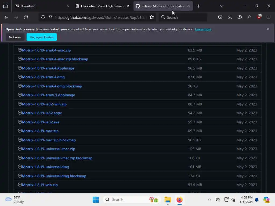The height and width of the screenshot is (206, 275).
Task: Click the site security padlock icon
Action: tap(50, 17)
